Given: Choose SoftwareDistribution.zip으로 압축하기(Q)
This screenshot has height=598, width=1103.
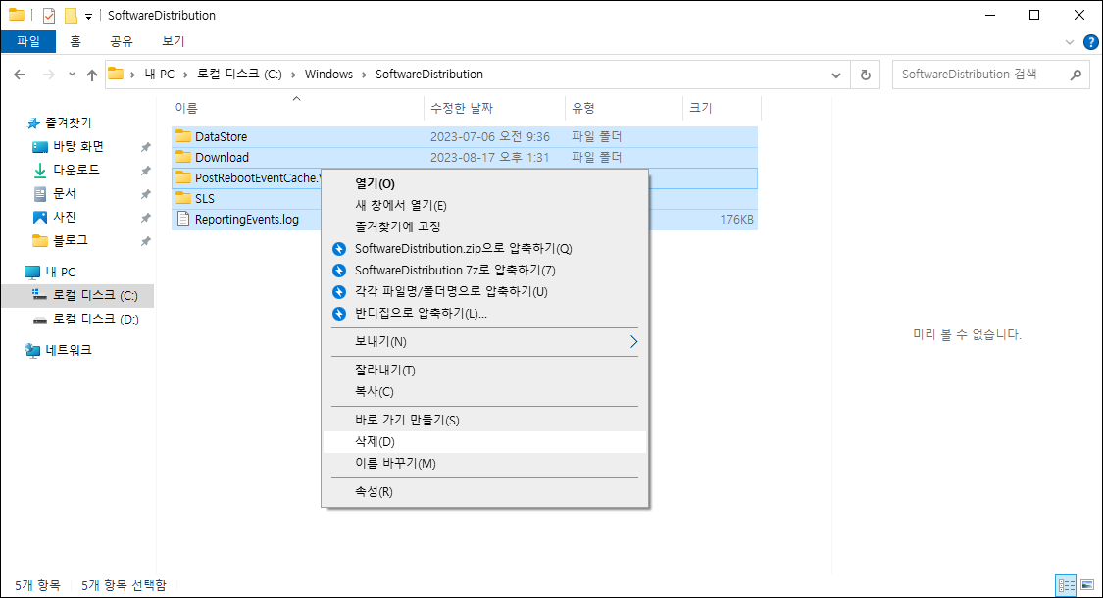Looking at the screenshot, I should (484, 248).
